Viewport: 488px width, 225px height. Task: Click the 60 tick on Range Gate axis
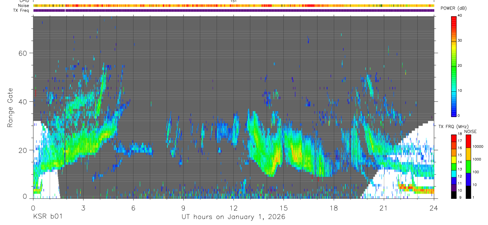(24, 53)
